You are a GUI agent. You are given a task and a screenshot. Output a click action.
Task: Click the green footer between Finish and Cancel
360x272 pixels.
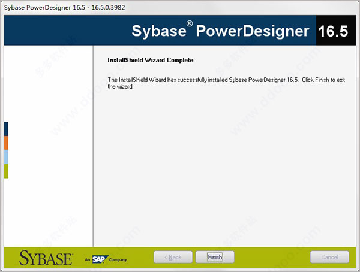pyautogui.click(x=272, y=258)
